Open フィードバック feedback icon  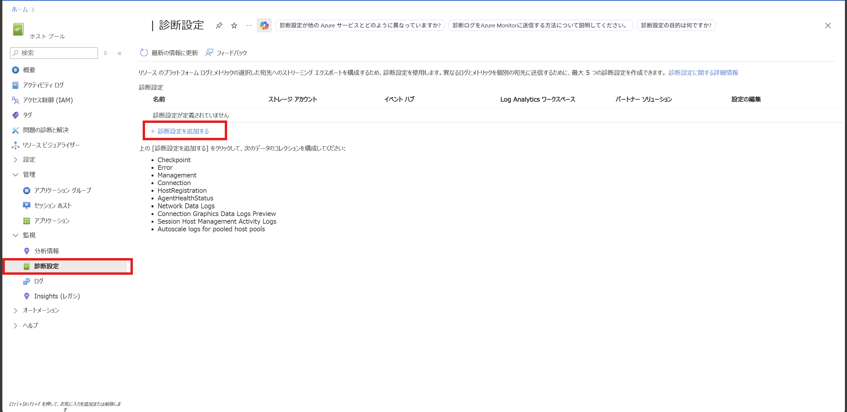tap(209, 53)
